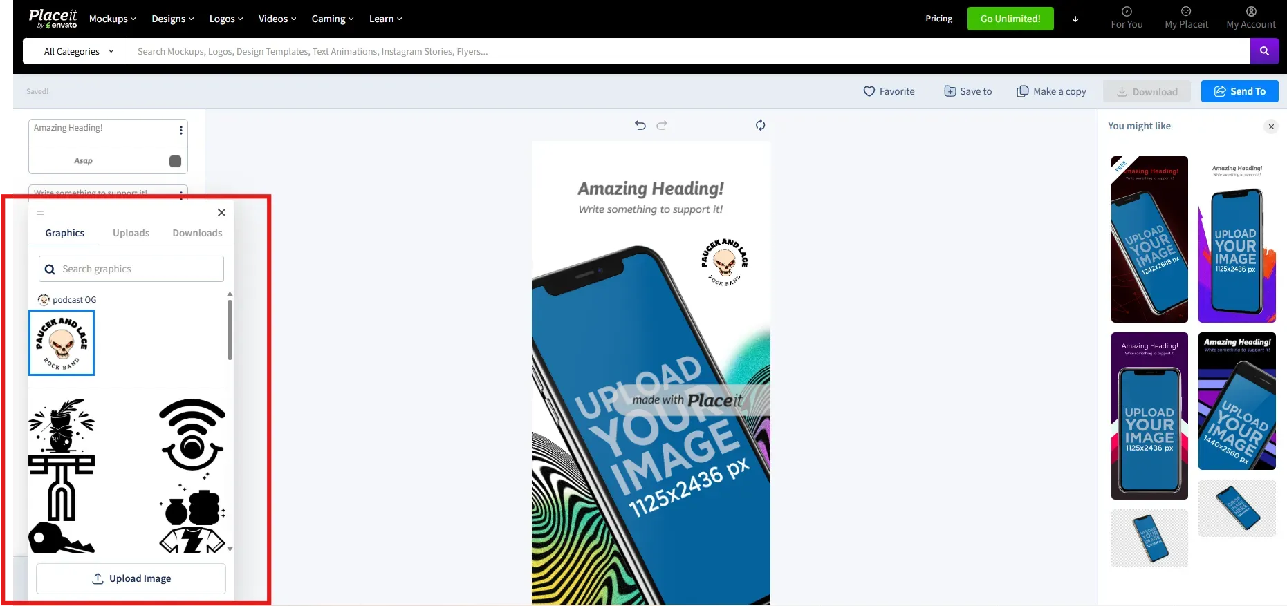Open the purple-pink upright phone mockup suggestion

pyautogui.click(x=1149, y=416)
